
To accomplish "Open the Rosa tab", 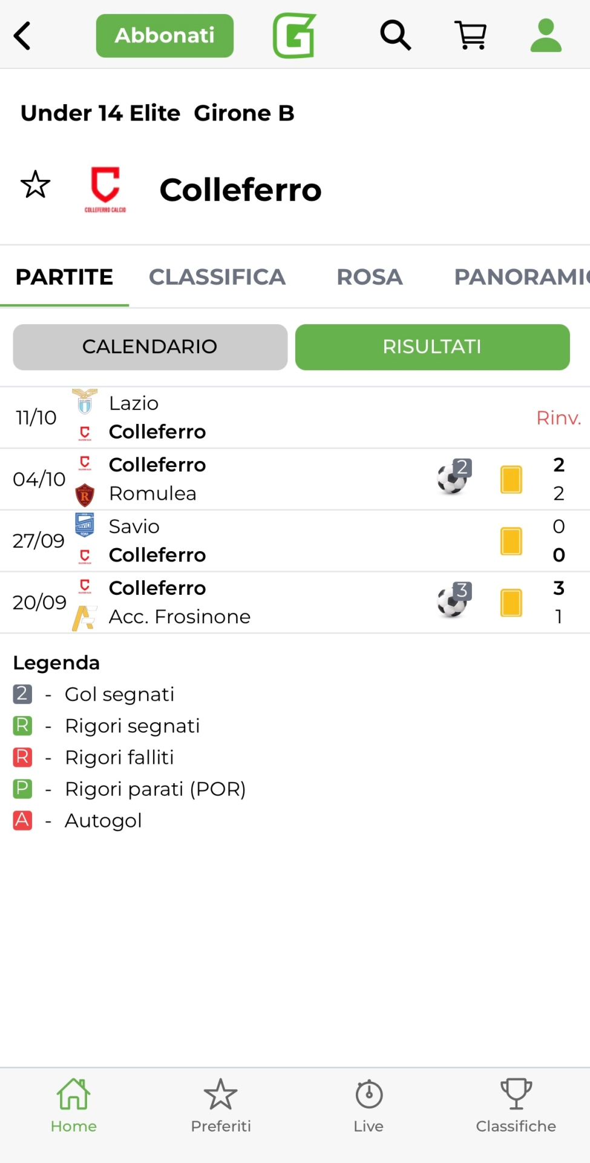I will point(369,277).
